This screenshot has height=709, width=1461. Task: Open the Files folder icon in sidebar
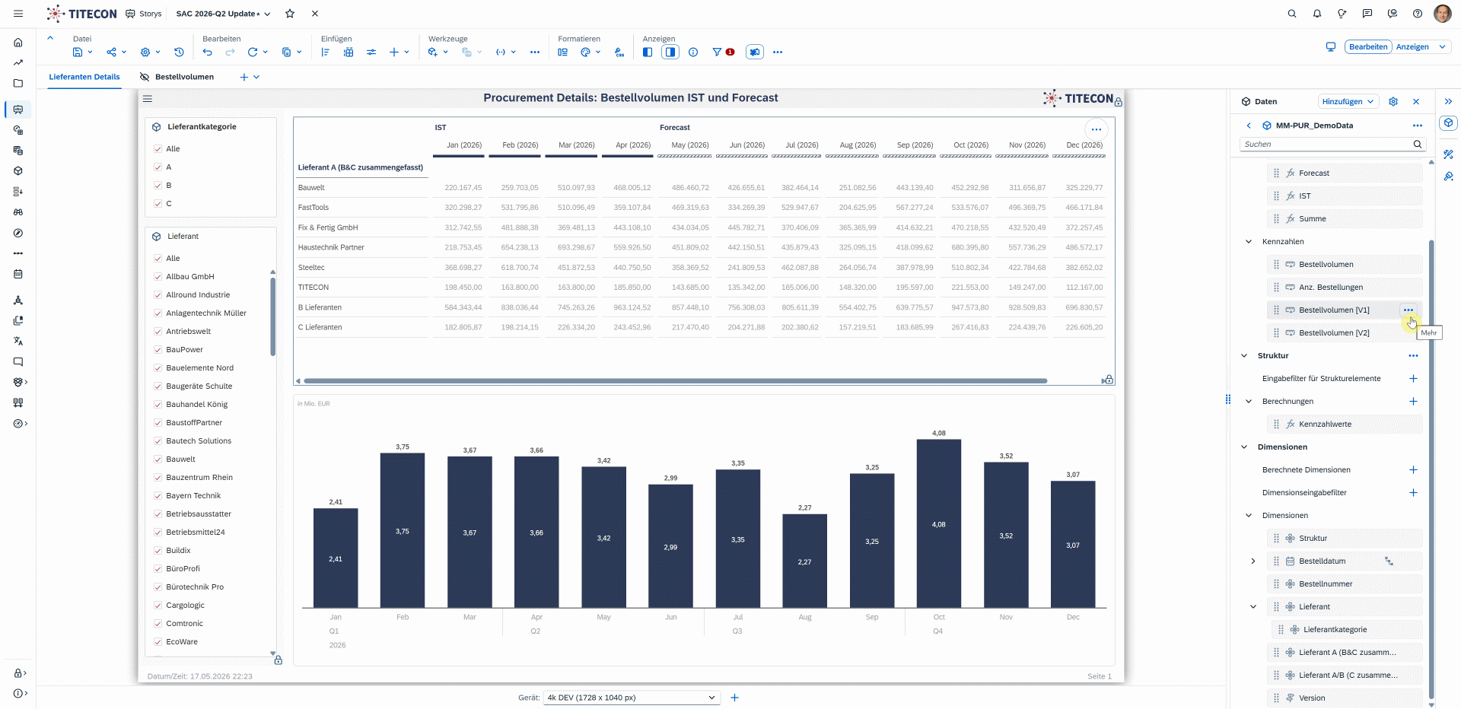pyautogui.click(x=18, y=84)
